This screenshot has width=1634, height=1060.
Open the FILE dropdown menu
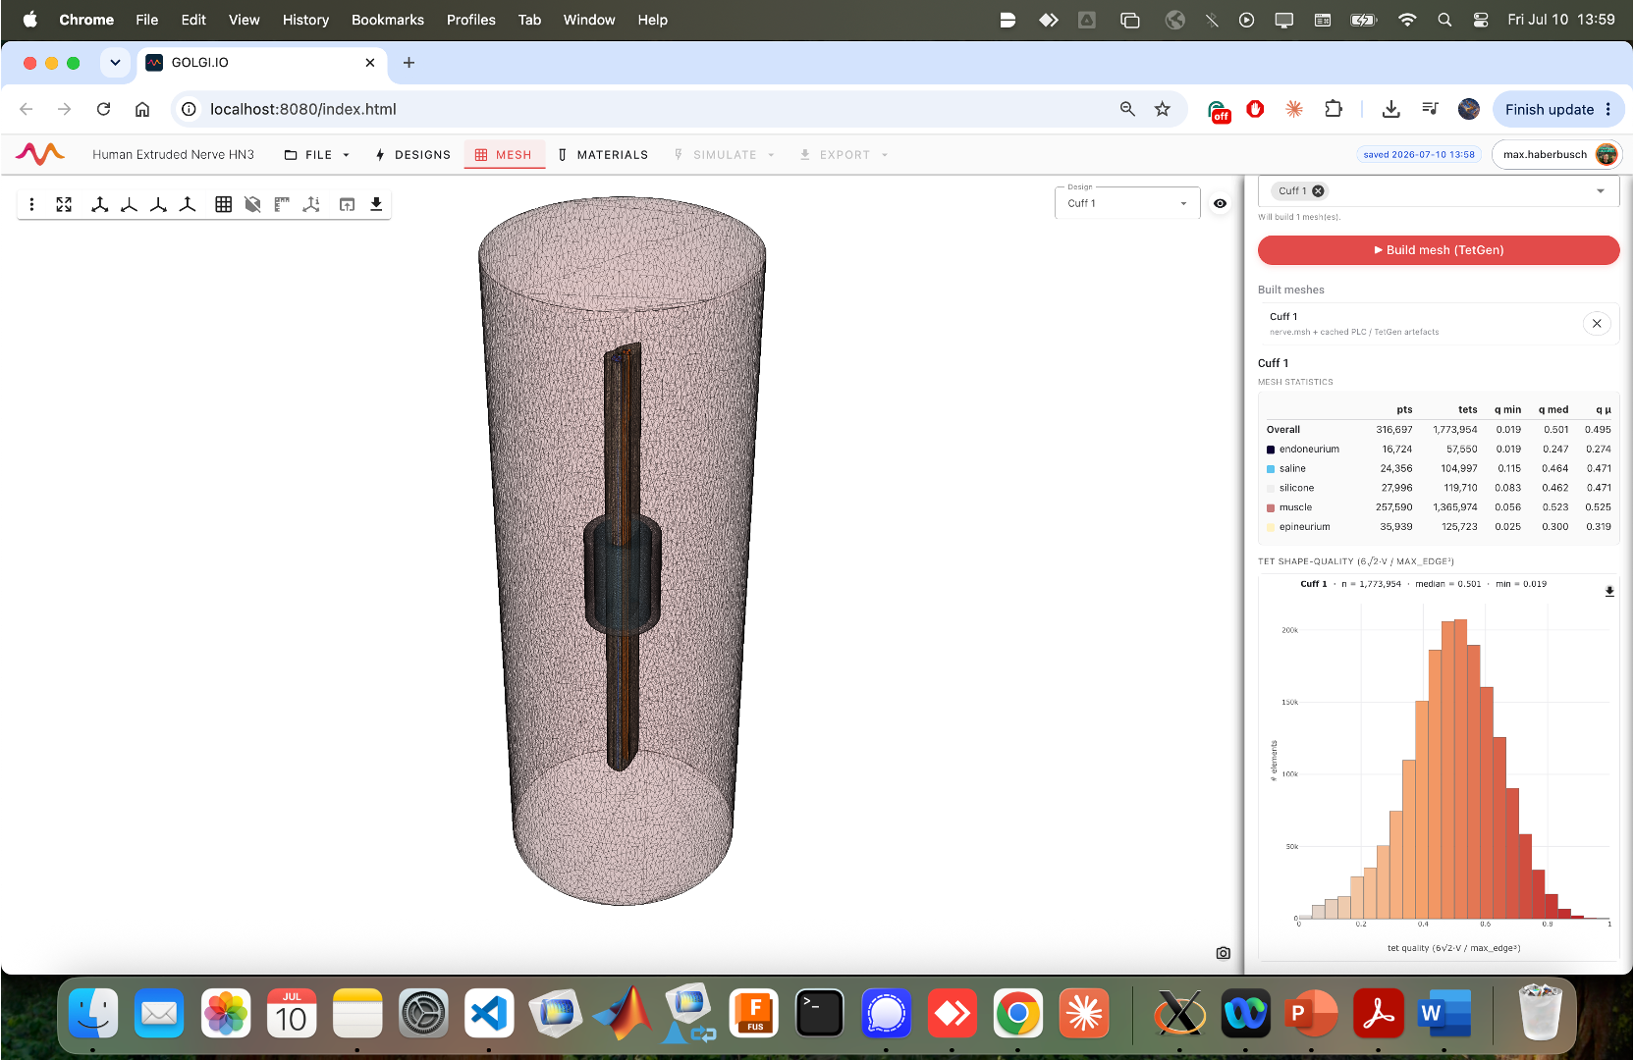316,155
